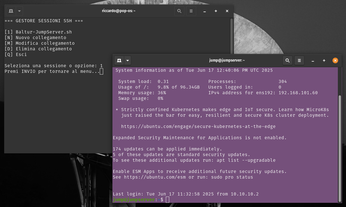Click the 'Swap usage: 0%' entry
Screen dimensions: 346x207
[x=141, y=98]
